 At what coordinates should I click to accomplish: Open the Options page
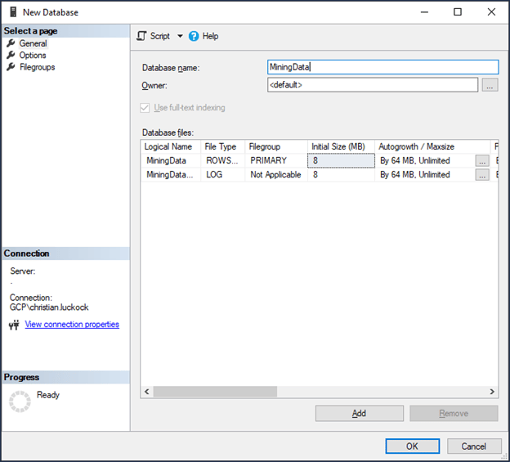(33, 56)
